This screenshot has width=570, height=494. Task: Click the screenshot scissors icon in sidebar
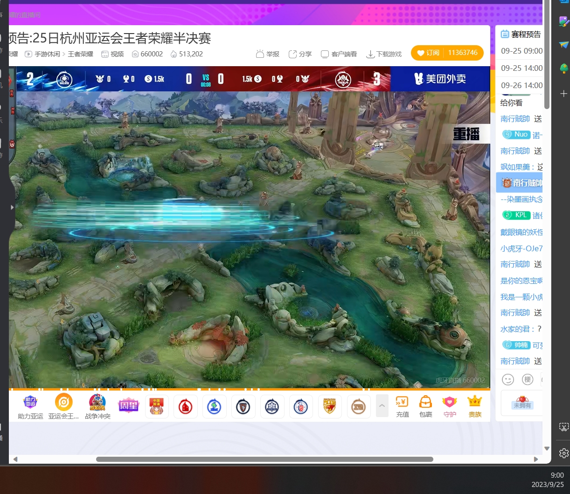pos(563,427)
